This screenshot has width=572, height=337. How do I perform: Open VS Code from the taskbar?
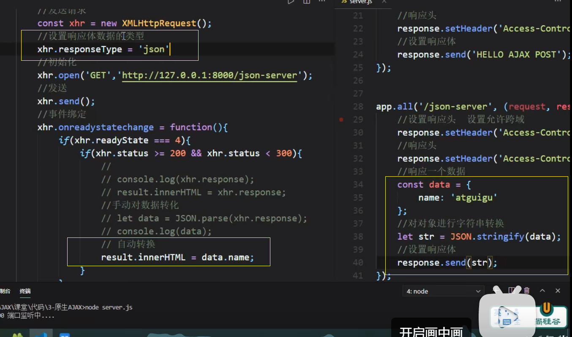tap(41, 334)
